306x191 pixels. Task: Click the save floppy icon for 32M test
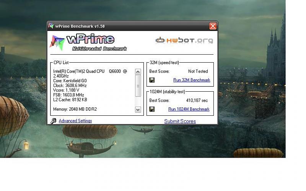pos(152,80)
